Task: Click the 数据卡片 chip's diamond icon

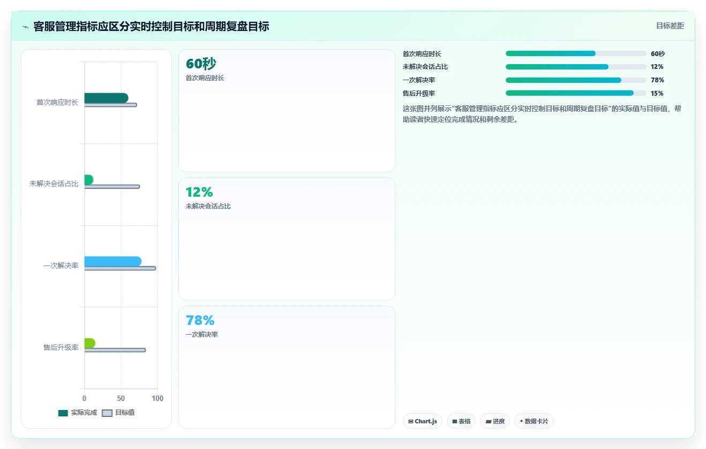Action: point(521,421)
